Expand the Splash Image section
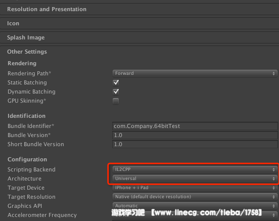The image size is (279, 221). coord(139,37)
